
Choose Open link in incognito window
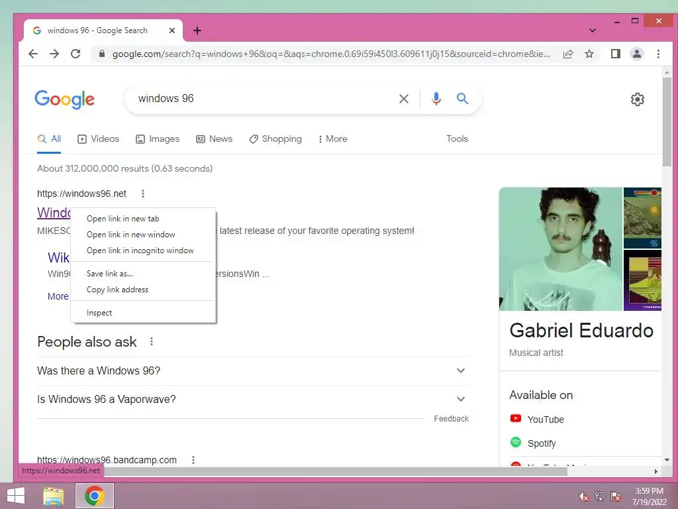pos(143,251)
